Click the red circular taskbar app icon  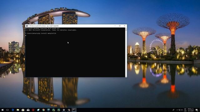[33, 110]
